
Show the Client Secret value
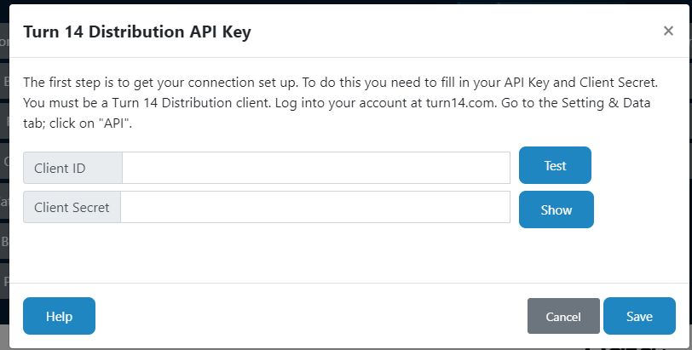pos(556,209)
